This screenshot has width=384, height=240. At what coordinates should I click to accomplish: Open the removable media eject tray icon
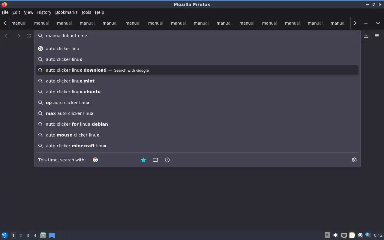coord(327,235)
